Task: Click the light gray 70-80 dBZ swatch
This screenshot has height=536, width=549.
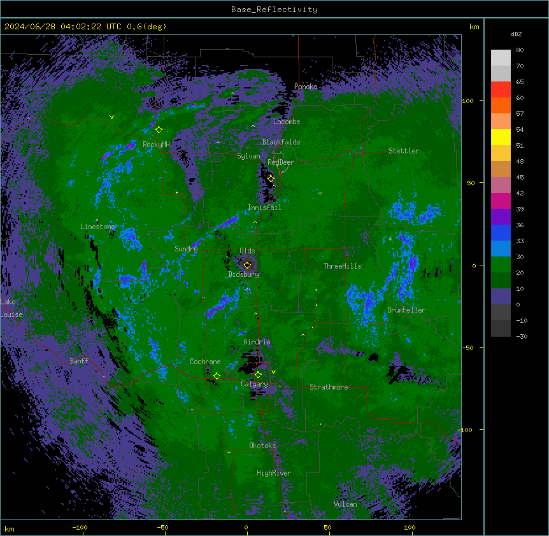Action: (x=501, y=58)
